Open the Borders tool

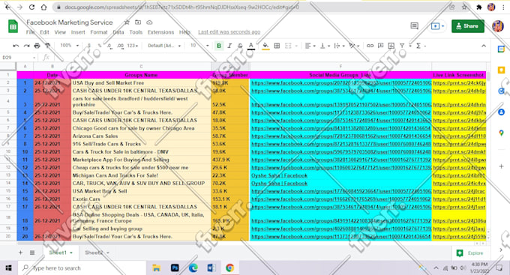tap(277, 46)
